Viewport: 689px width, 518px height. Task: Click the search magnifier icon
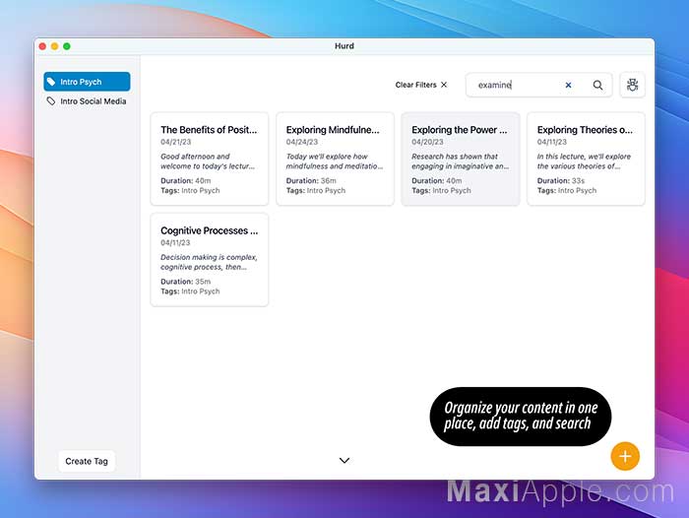[x=597, y=85]
